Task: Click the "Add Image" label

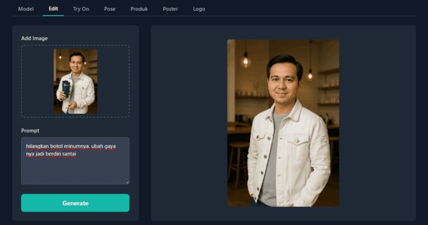Action: click(x=34, y=38)
